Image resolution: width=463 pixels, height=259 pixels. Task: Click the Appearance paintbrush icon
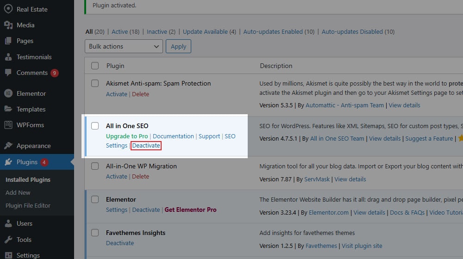pyautogui.click(x=8, y=146)
